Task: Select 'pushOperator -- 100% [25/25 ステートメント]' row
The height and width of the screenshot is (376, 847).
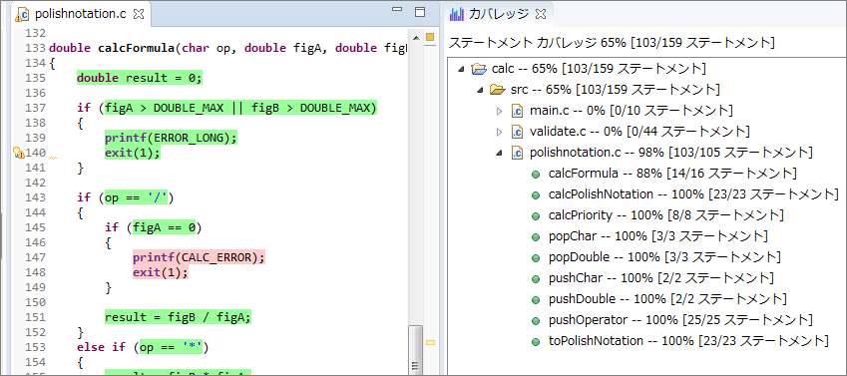Action: coord(680,321)
